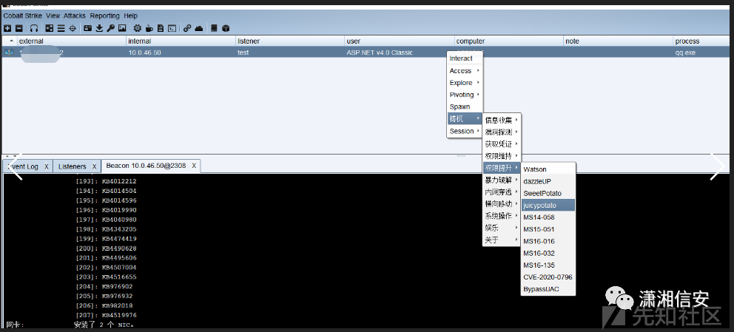Viewport: 734px width, 332px height.
Task: Switch to the Listeners tab
Action: 72,166
